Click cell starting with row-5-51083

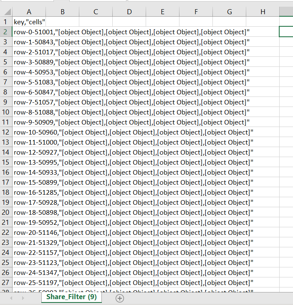tap(29, 82)
